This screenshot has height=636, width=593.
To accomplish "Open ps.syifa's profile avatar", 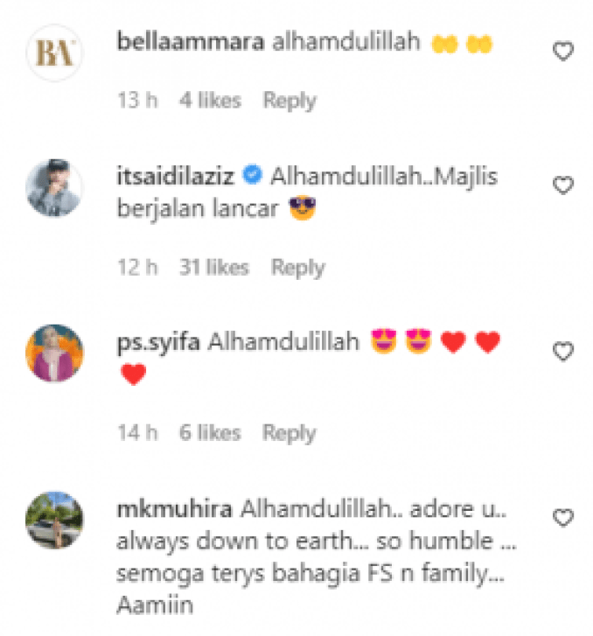I will tap(55, 353).
